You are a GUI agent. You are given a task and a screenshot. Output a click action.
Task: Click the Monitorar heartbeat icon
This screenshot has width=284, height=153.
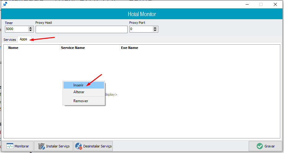pyautogui.click(x=10, y=146)
